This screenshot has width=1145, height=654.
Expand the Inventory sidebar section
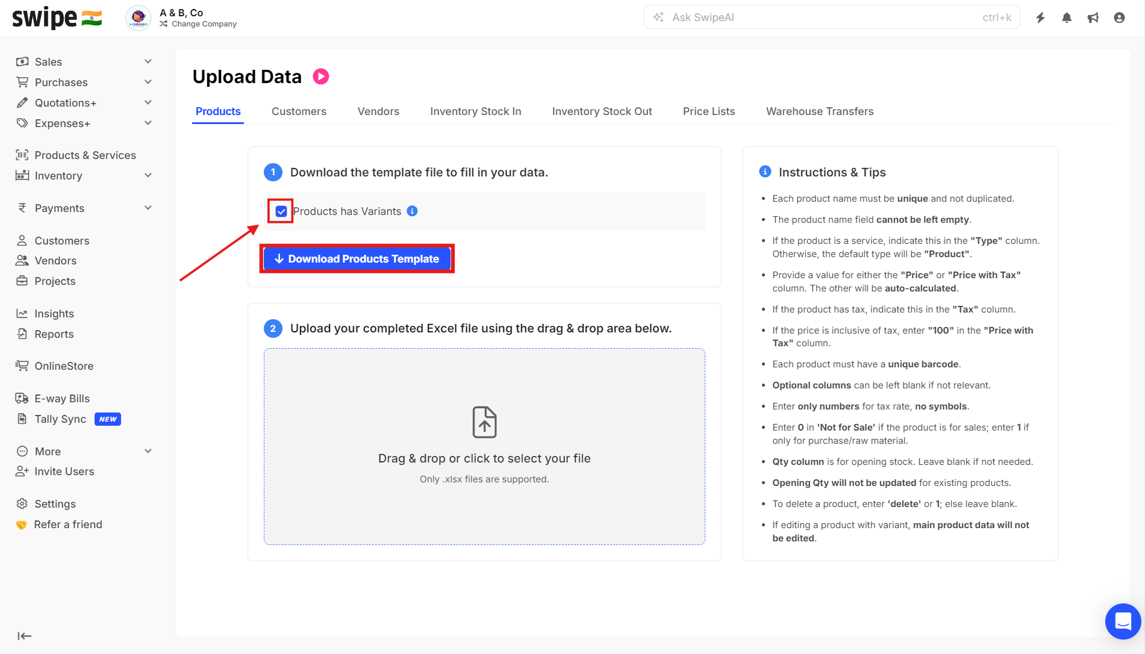(x=148, y=175)
